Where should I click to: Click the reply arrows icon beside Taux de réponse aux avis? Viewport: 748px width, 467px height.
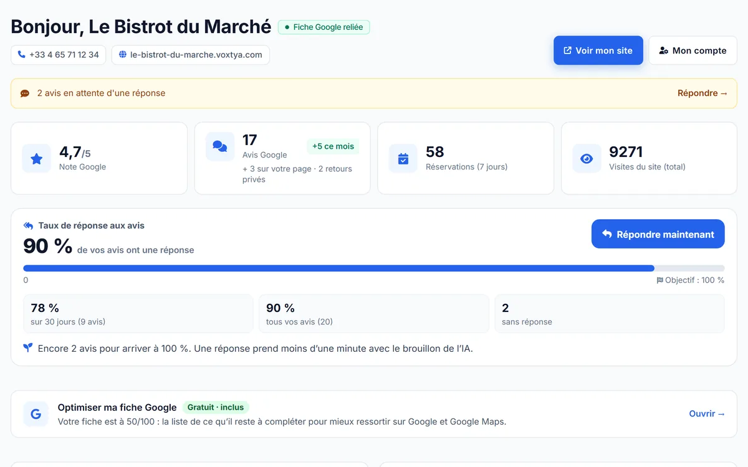(x=28, y=226)
